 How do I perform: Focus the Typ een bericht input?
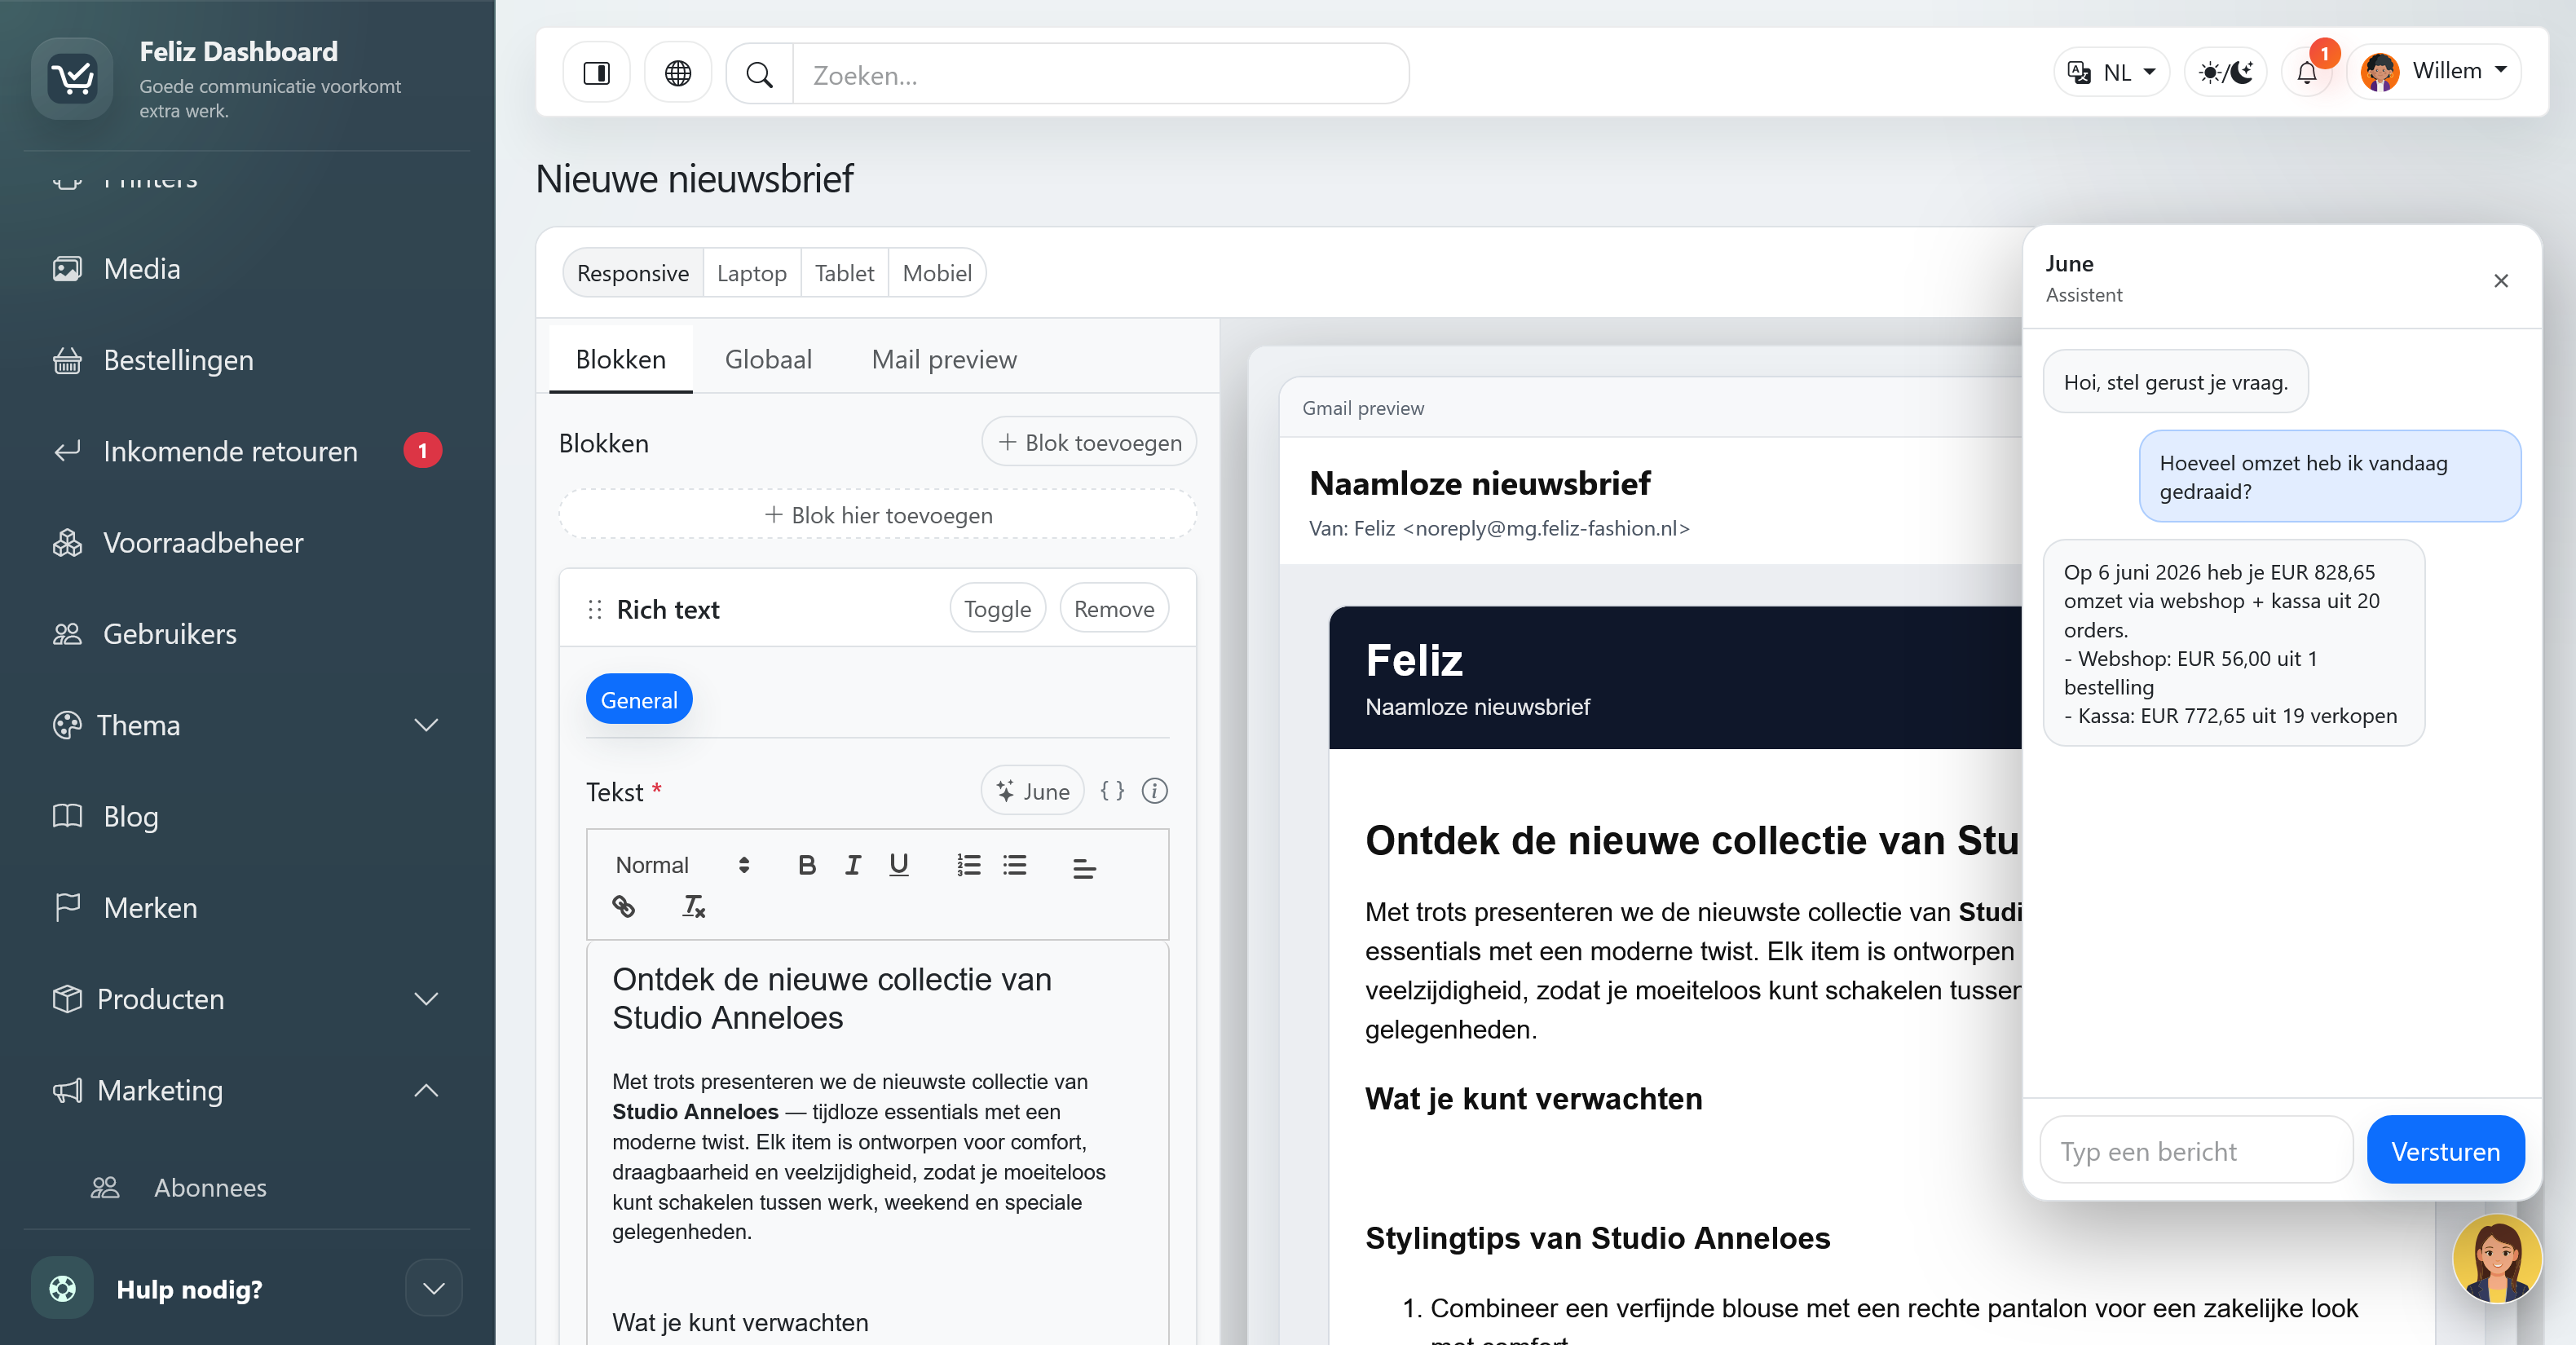tap(2196, 1151)
